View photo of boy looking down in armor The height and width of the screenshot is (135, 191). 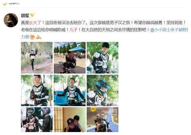coord(103,58)
